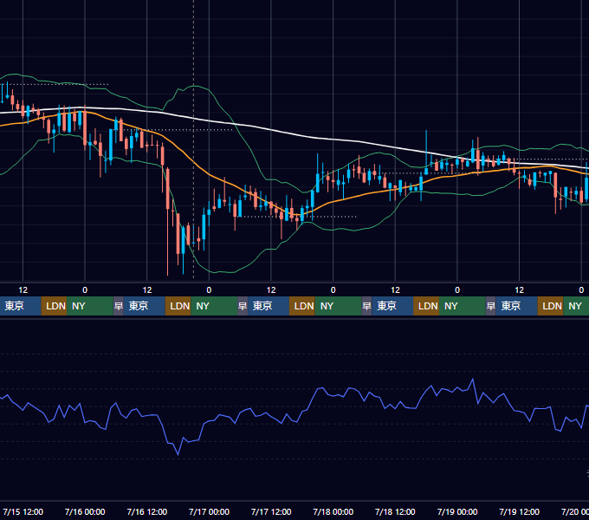Click the 7/18 00:00 date label
The height and width of the screenshot is (520, 589).
tap(333, 511)
